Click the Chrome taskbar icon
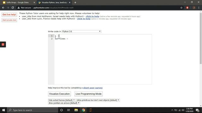This screenshot has width=202, height=113. [x=83, y=110]
